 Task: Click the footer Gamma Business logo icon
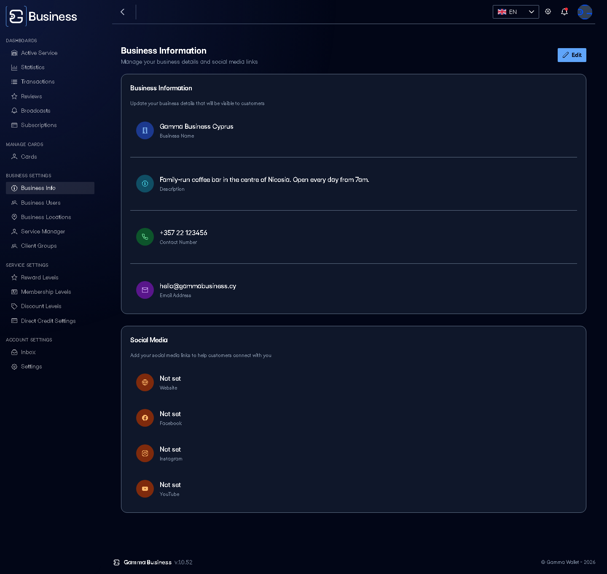pyautogui.click(x=117, y=562)
